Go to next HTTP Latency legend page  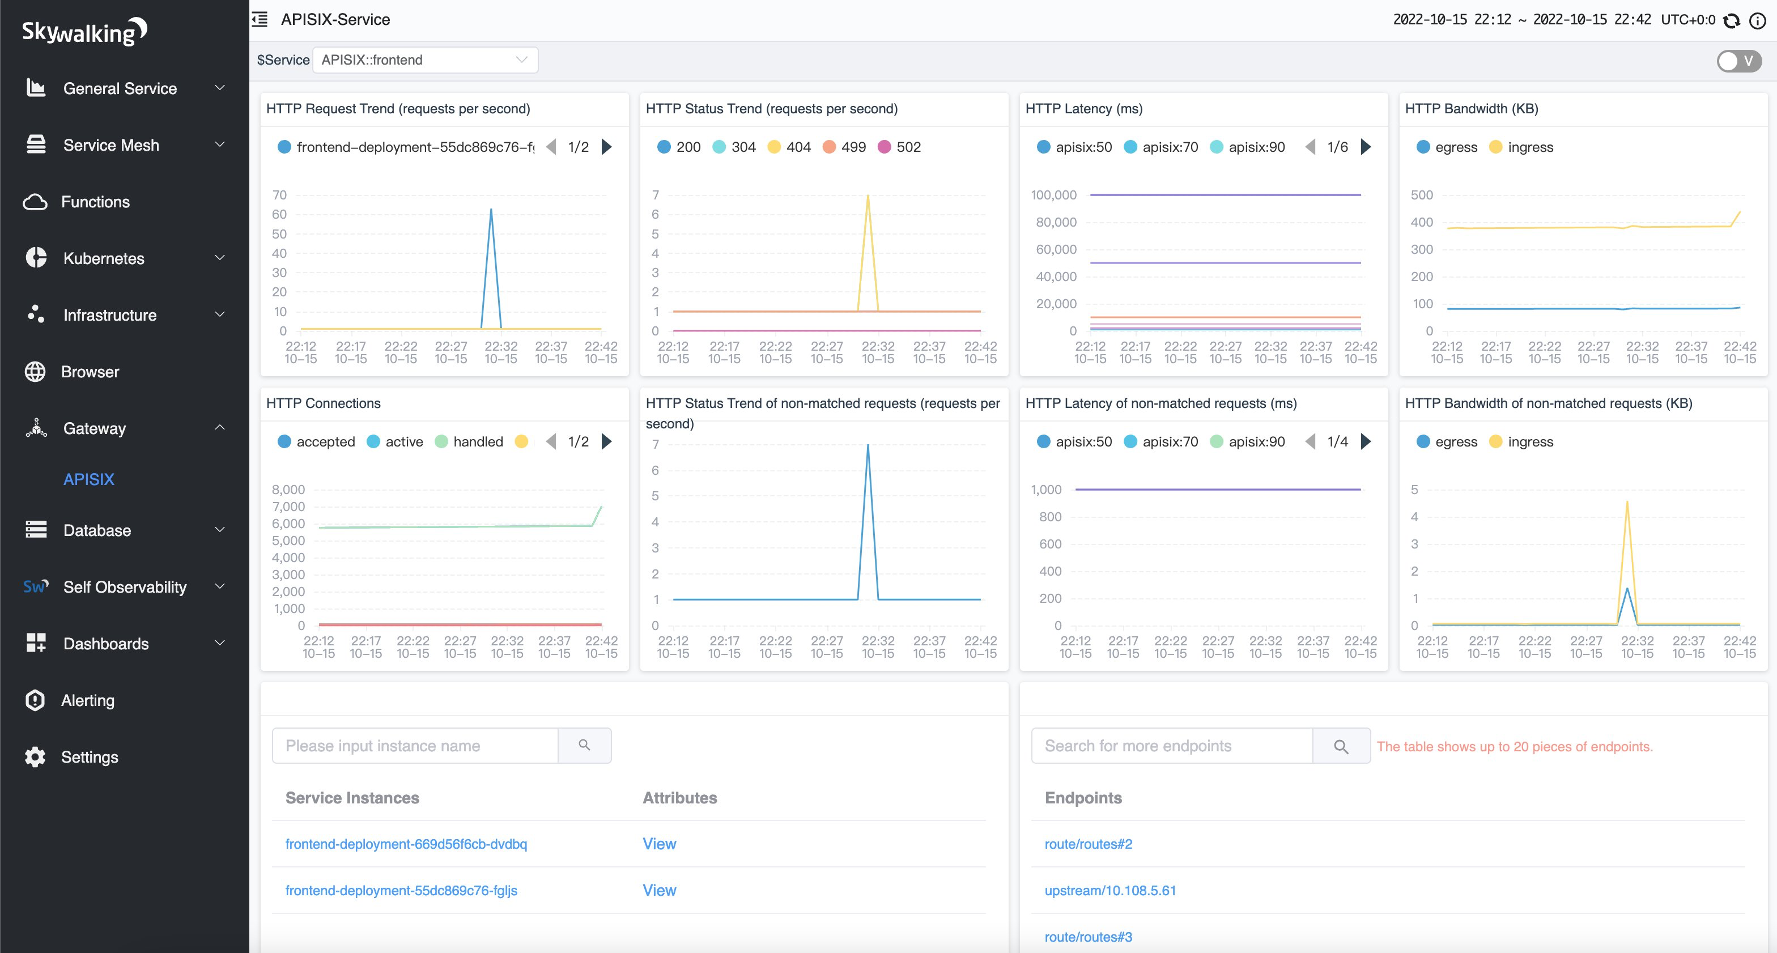point(1366,147)
